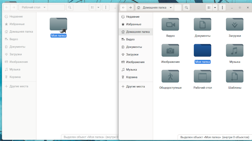252x141 pixels.
Task: Toggle list view in the Домашняя папка window
Action: click(209, 8)
